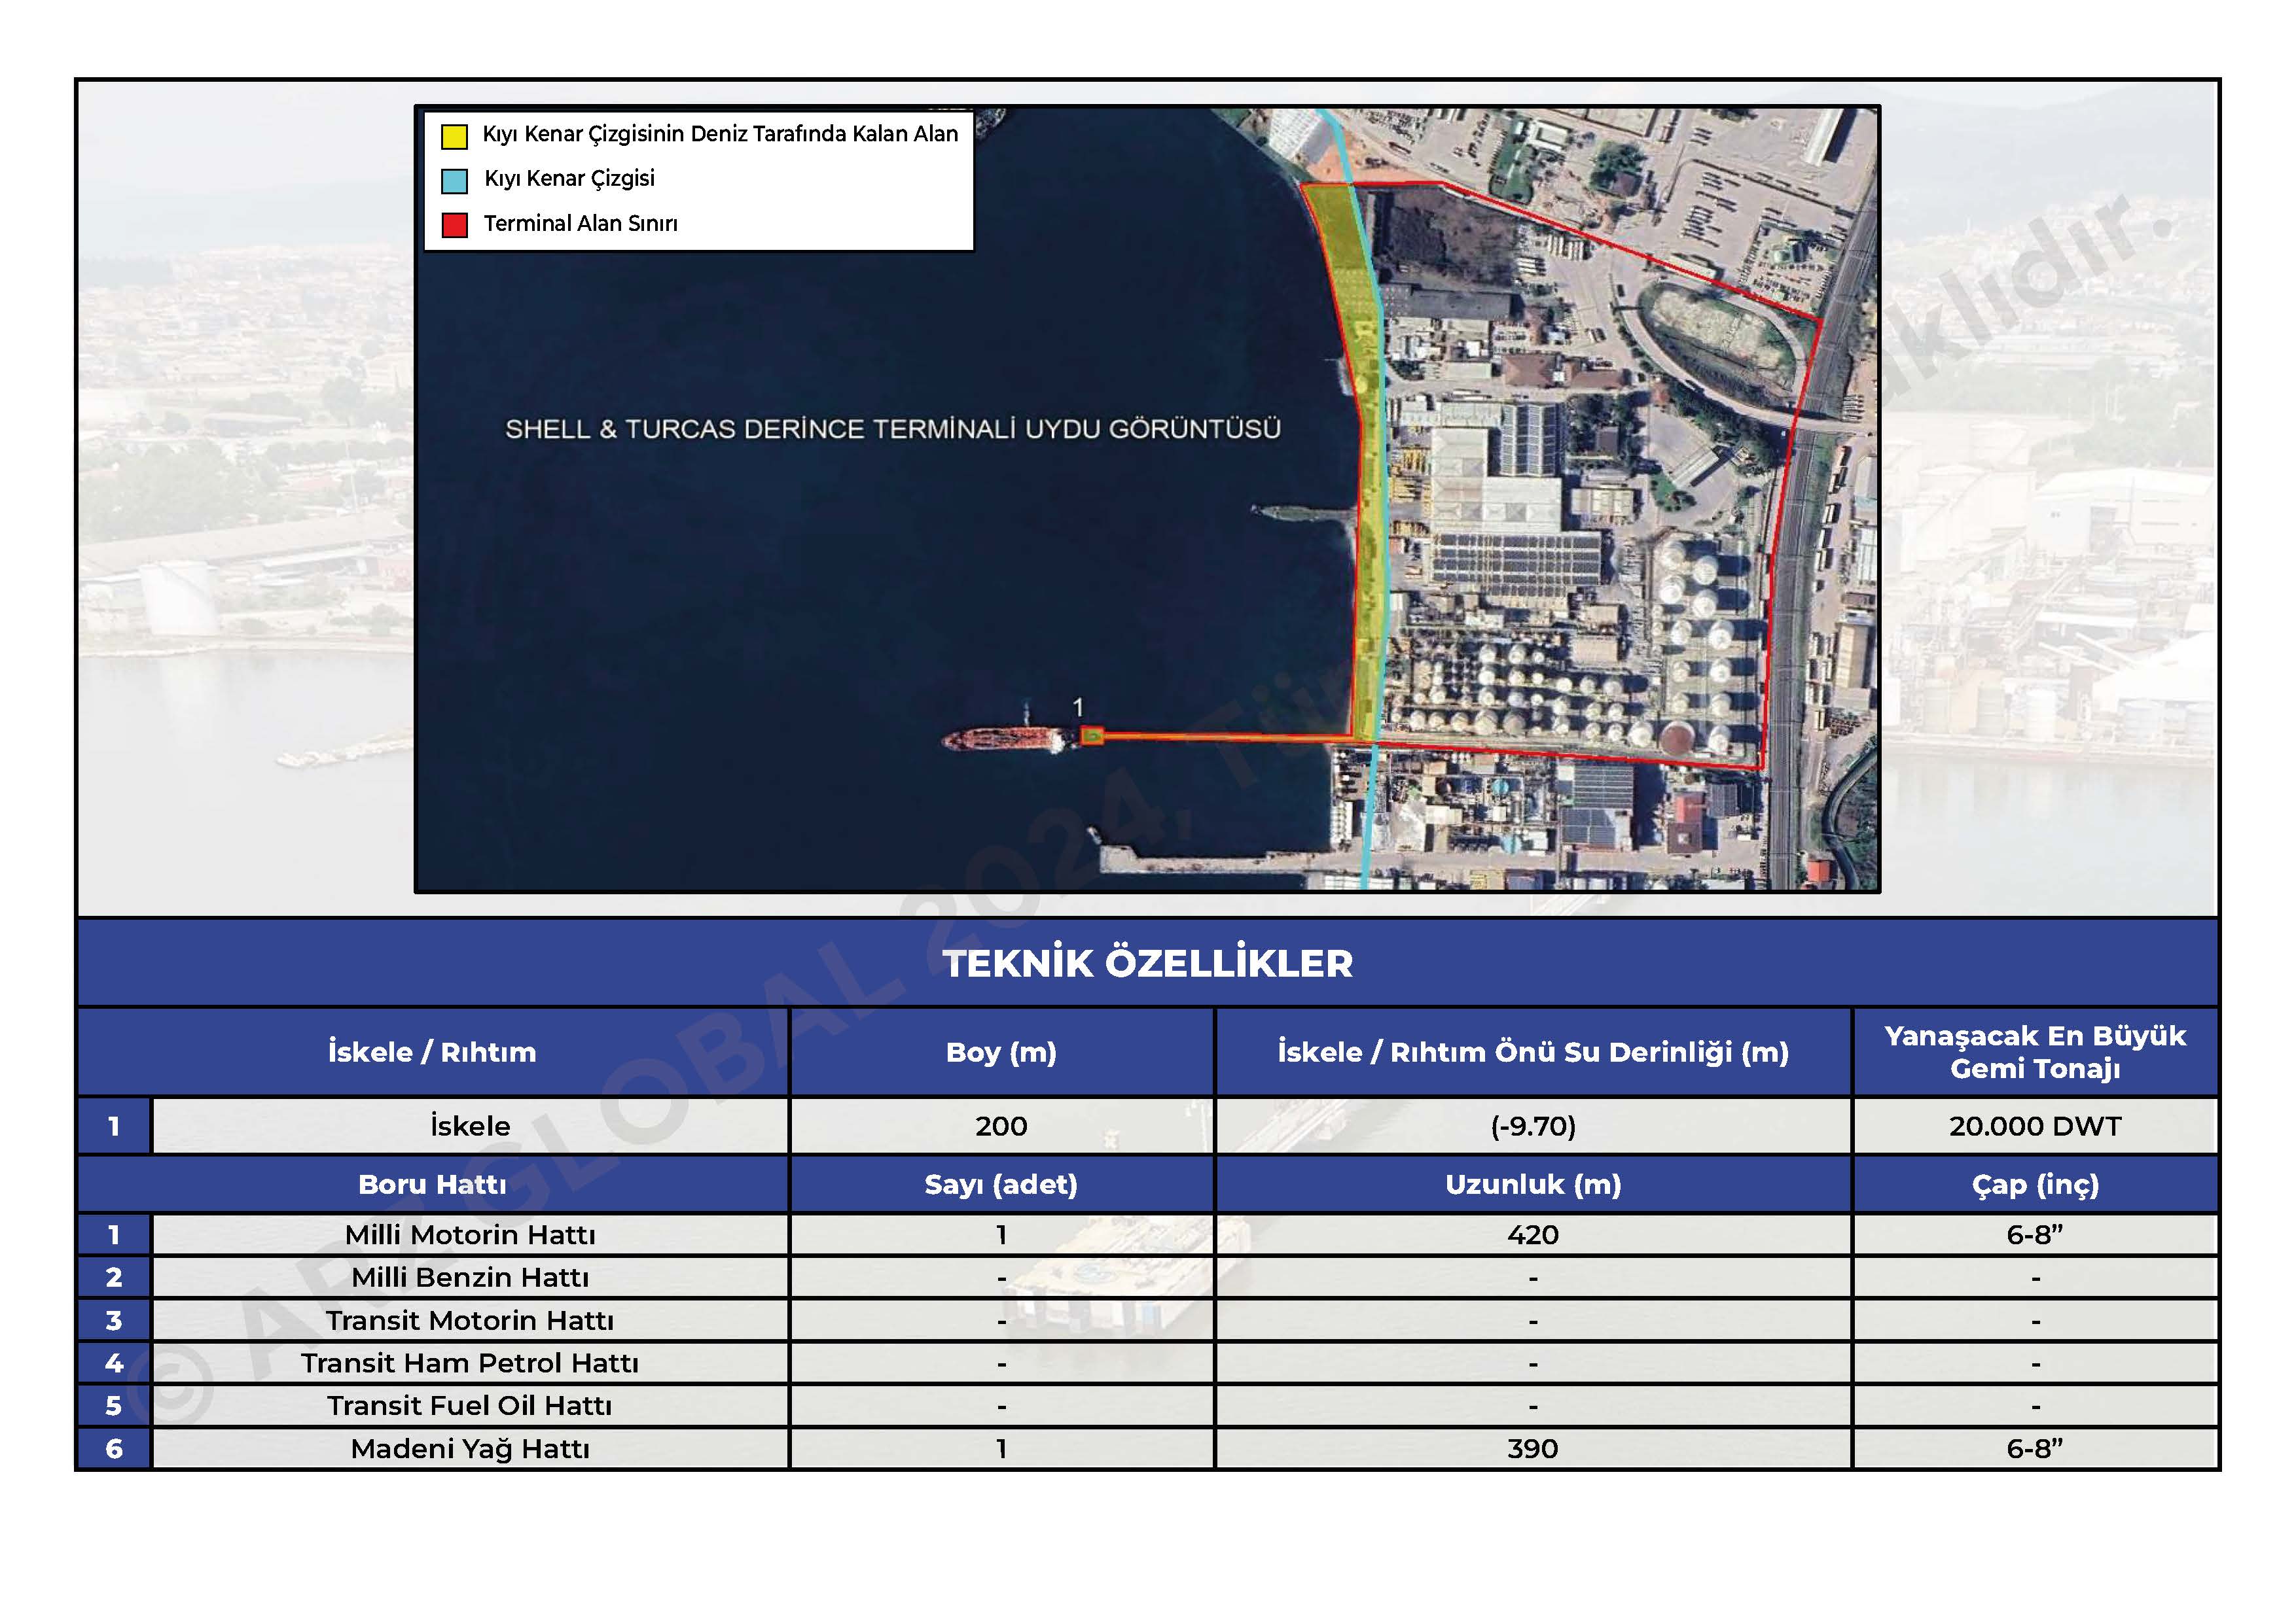Click the 'Çap (inç)' header

[x=2035, y=1184]
